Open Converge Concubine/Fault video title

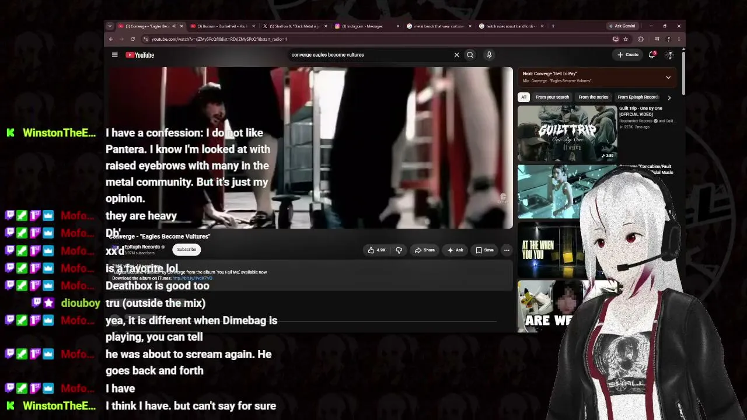[x=647, y=169]
